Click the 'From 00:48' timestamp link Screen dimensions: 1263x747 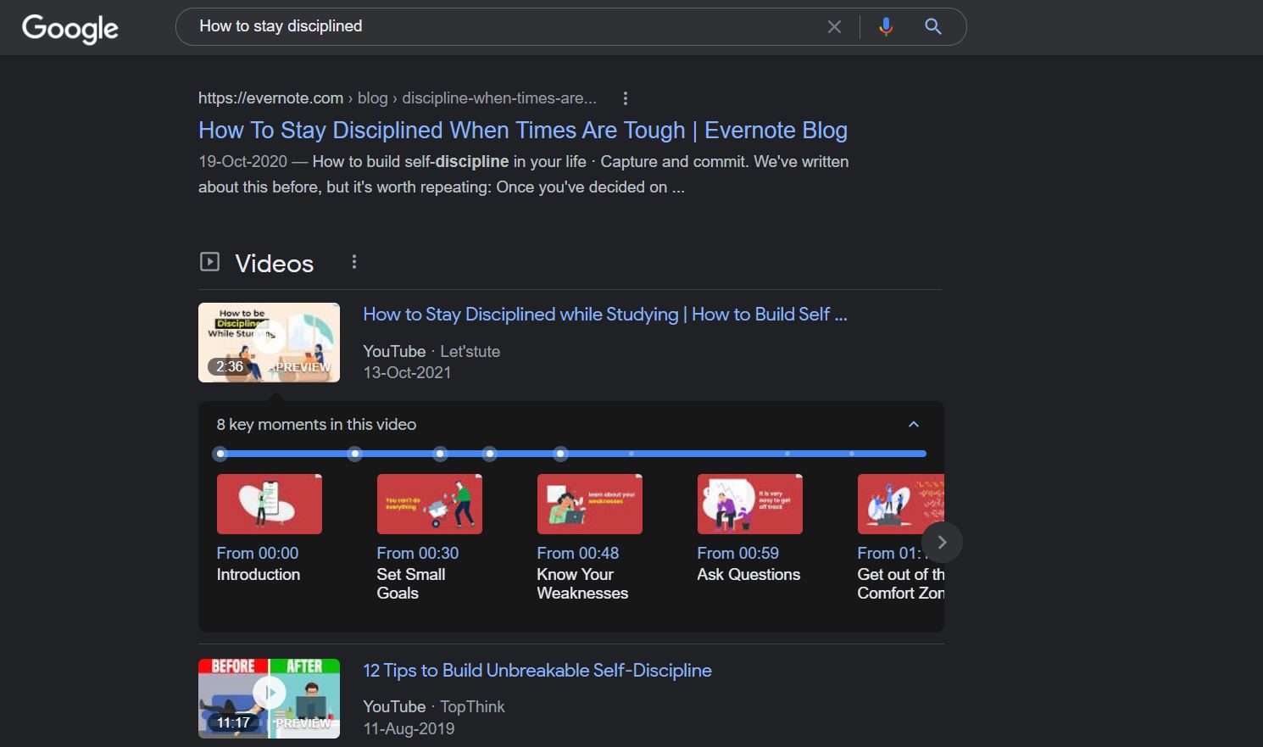click(578, 553)
